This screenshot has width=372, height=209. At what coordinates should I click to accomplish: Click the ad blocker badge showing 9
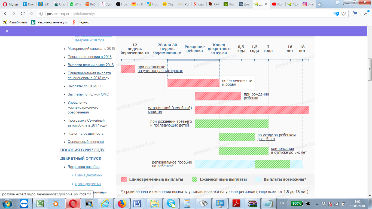click(336, 14)
